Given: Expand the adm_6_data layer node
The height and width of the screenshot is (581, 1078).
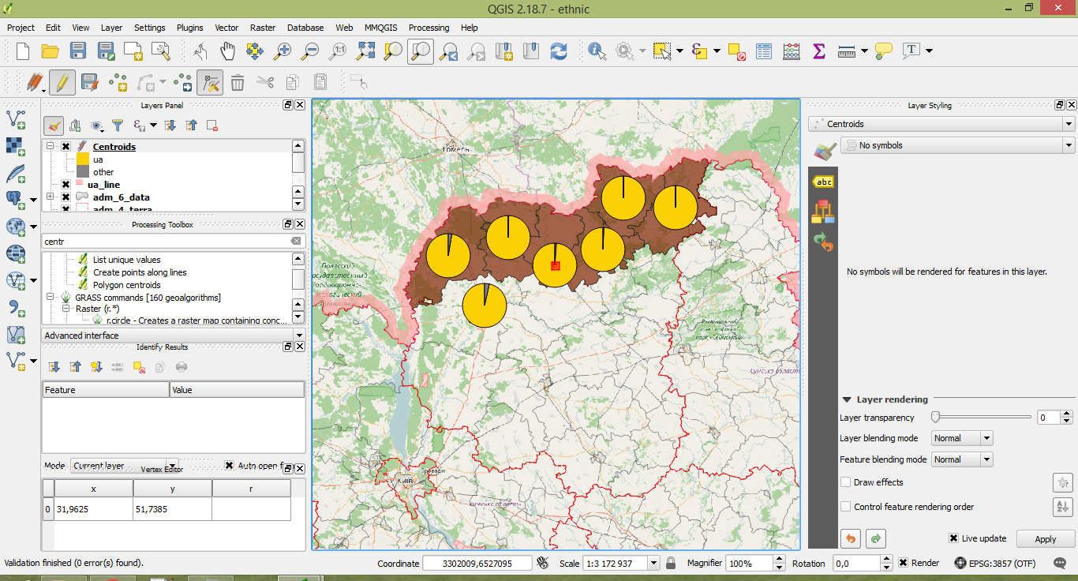Looking at the screenshot, I should [x=51, y=197].
